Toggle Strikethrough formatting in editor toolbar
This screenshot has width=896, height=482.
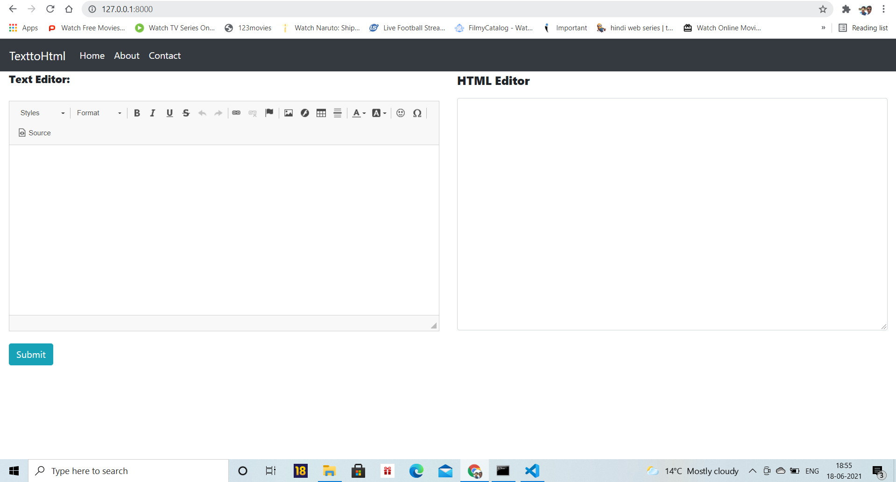[x=186, y=113]
